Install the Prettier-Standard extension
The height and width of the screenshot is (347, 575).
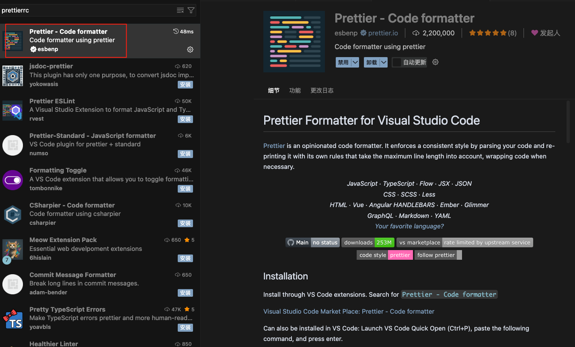(185, 154)
